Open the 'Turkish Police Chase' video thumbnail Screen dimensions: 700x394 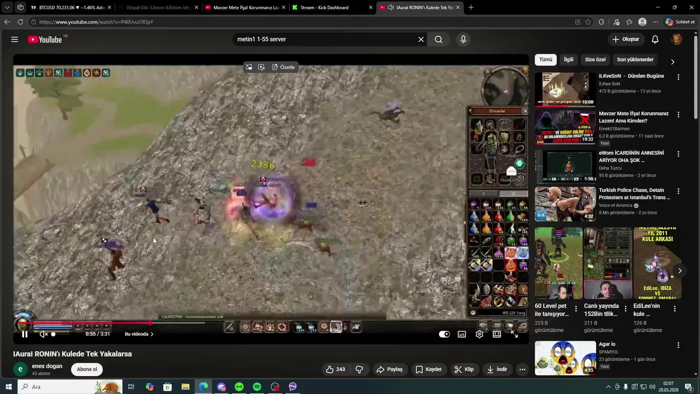tap(565, 204)
